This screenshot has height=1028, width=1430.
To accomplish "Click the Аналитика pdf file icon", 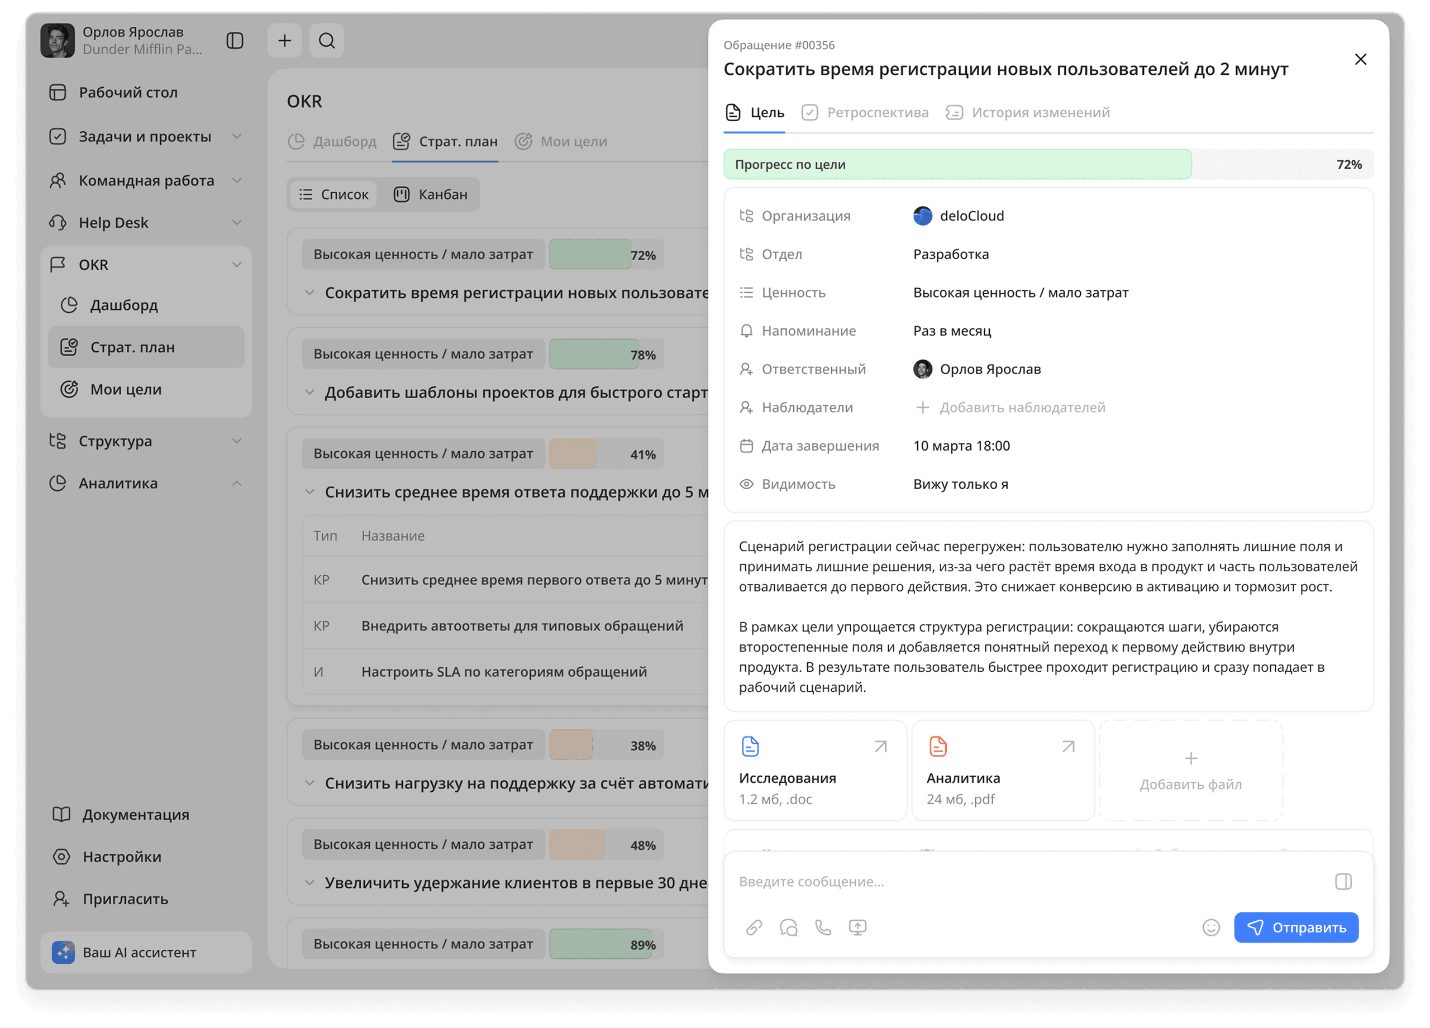I will (937, 746).
